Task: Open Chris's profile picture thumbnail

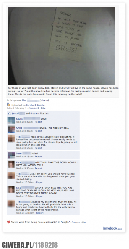Action: pyautogui.click(x=11, y=129)
